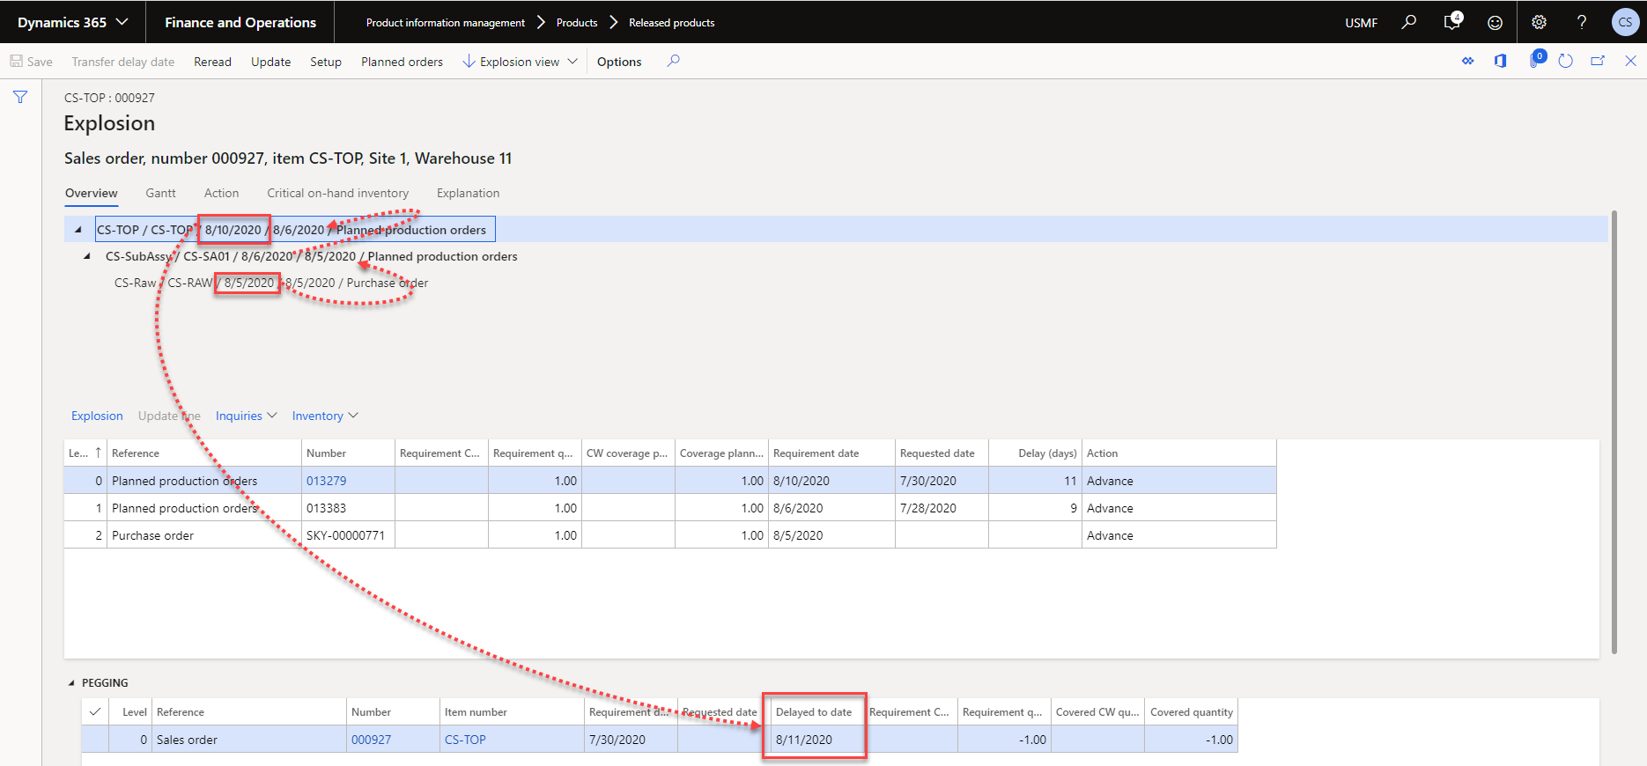Expand the Inquiries menu
Image resolution: width=1647 pixels, height=766 pixels.
click(246, 416)
